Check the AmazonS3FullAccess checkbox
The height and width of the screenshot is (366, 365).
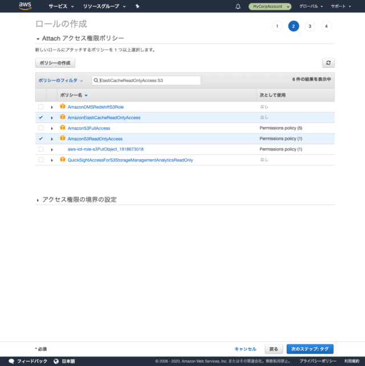coord(41,128)
